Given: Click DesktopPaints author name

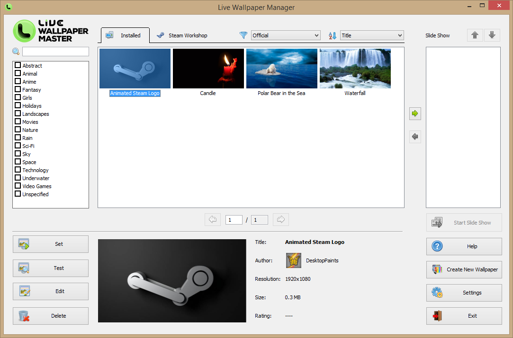Looking at the screenshot, I should point(322,260).
